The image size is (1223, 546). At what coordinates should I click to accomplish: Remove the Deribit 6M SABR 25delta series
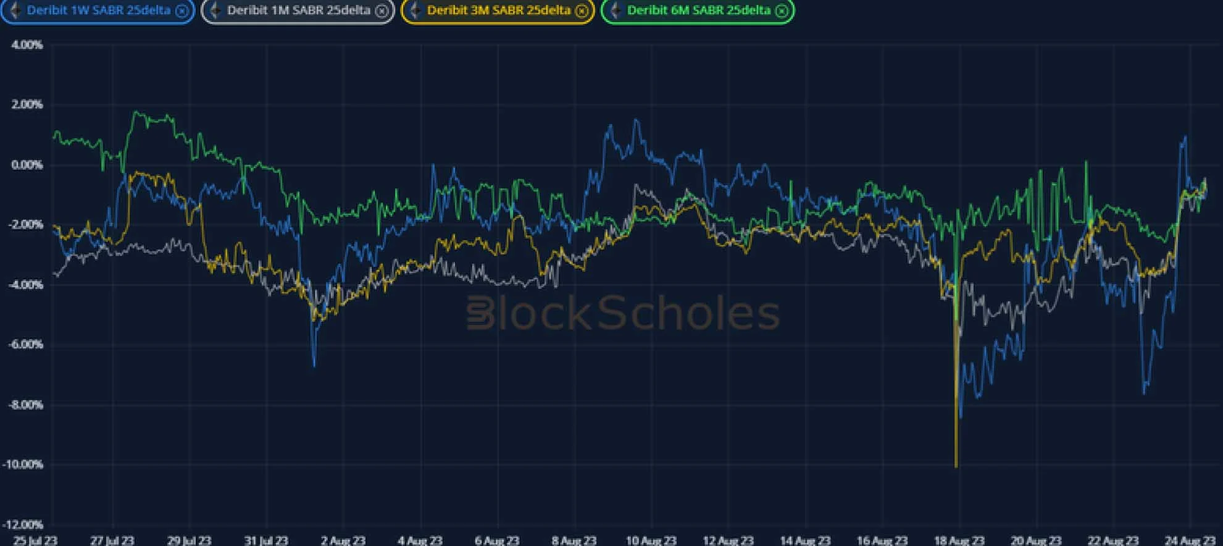782,11
